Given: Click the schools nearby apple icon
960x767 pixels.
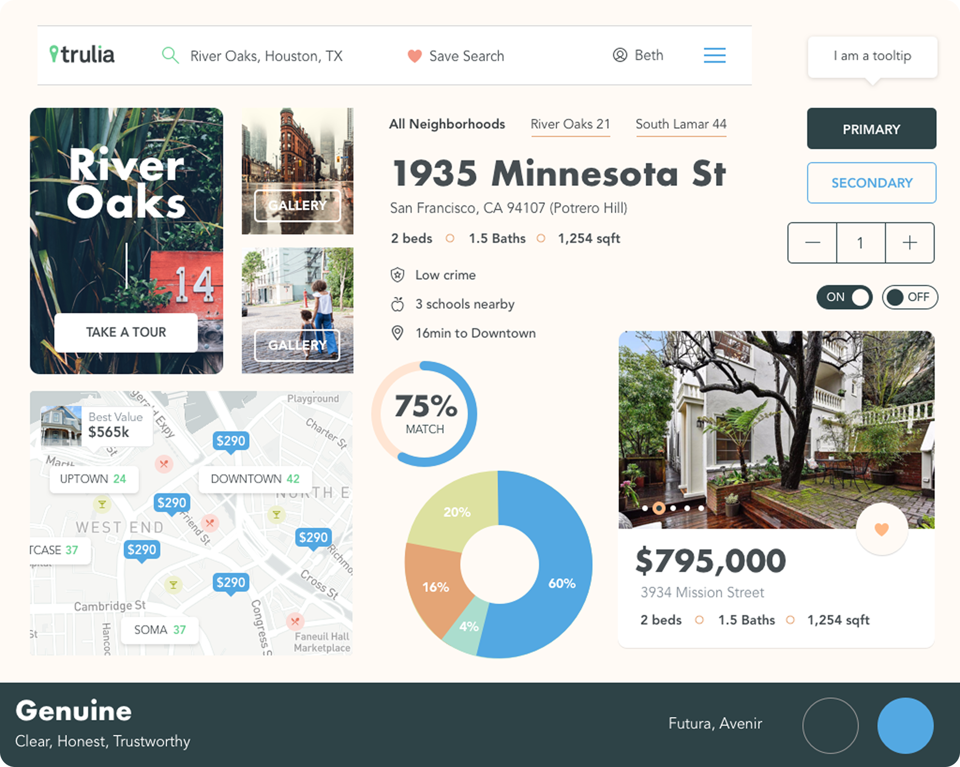Looking at the screenshot, I should 397,304.
